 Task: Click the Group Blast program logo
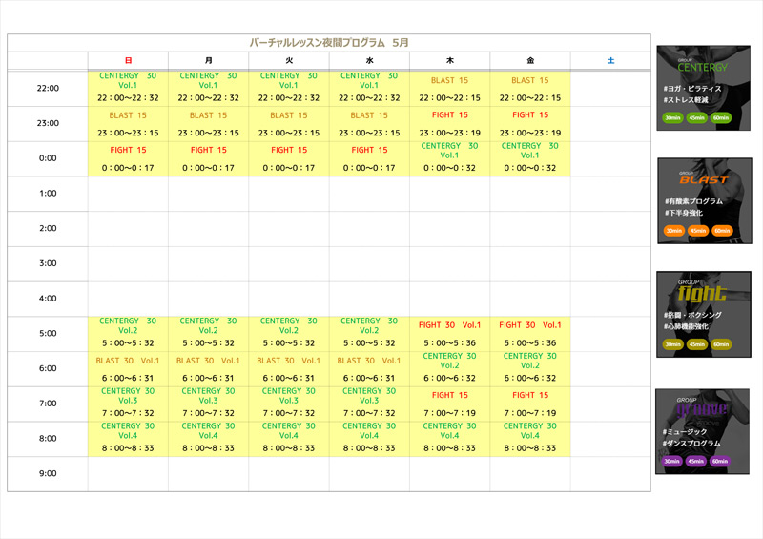(x=704, y=178)
